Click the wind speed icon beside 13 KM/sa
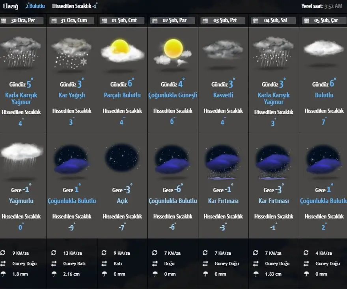The width and height of the screenshot is (347, 289). (x=54, y=253)
